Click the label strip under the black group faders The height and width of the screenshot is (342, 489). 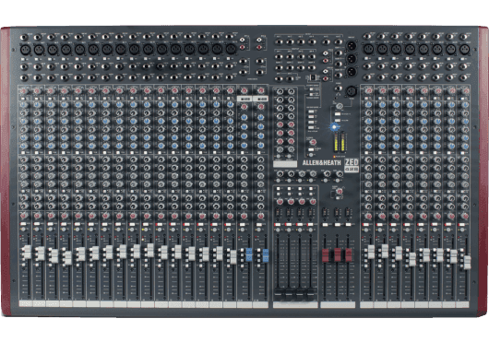(295, 304)
